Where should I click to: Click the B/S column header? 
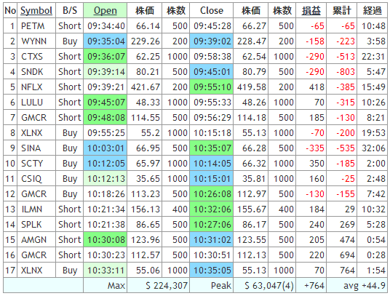(70, 10)
